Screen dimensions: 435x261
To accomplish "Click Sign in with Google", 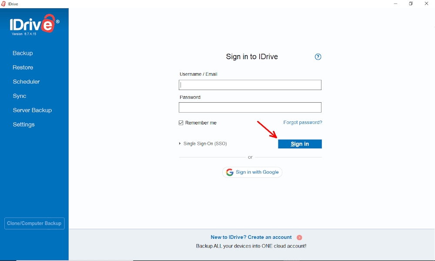I will click(252, 172).
